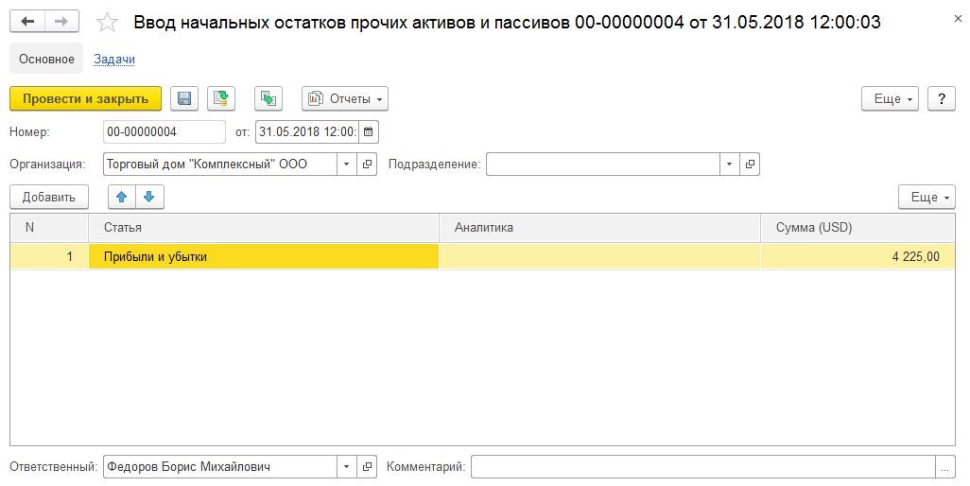Add document to favorites with star
This screenshot has height=486, width=970.
pyautogui.click(x=107, y=23)
